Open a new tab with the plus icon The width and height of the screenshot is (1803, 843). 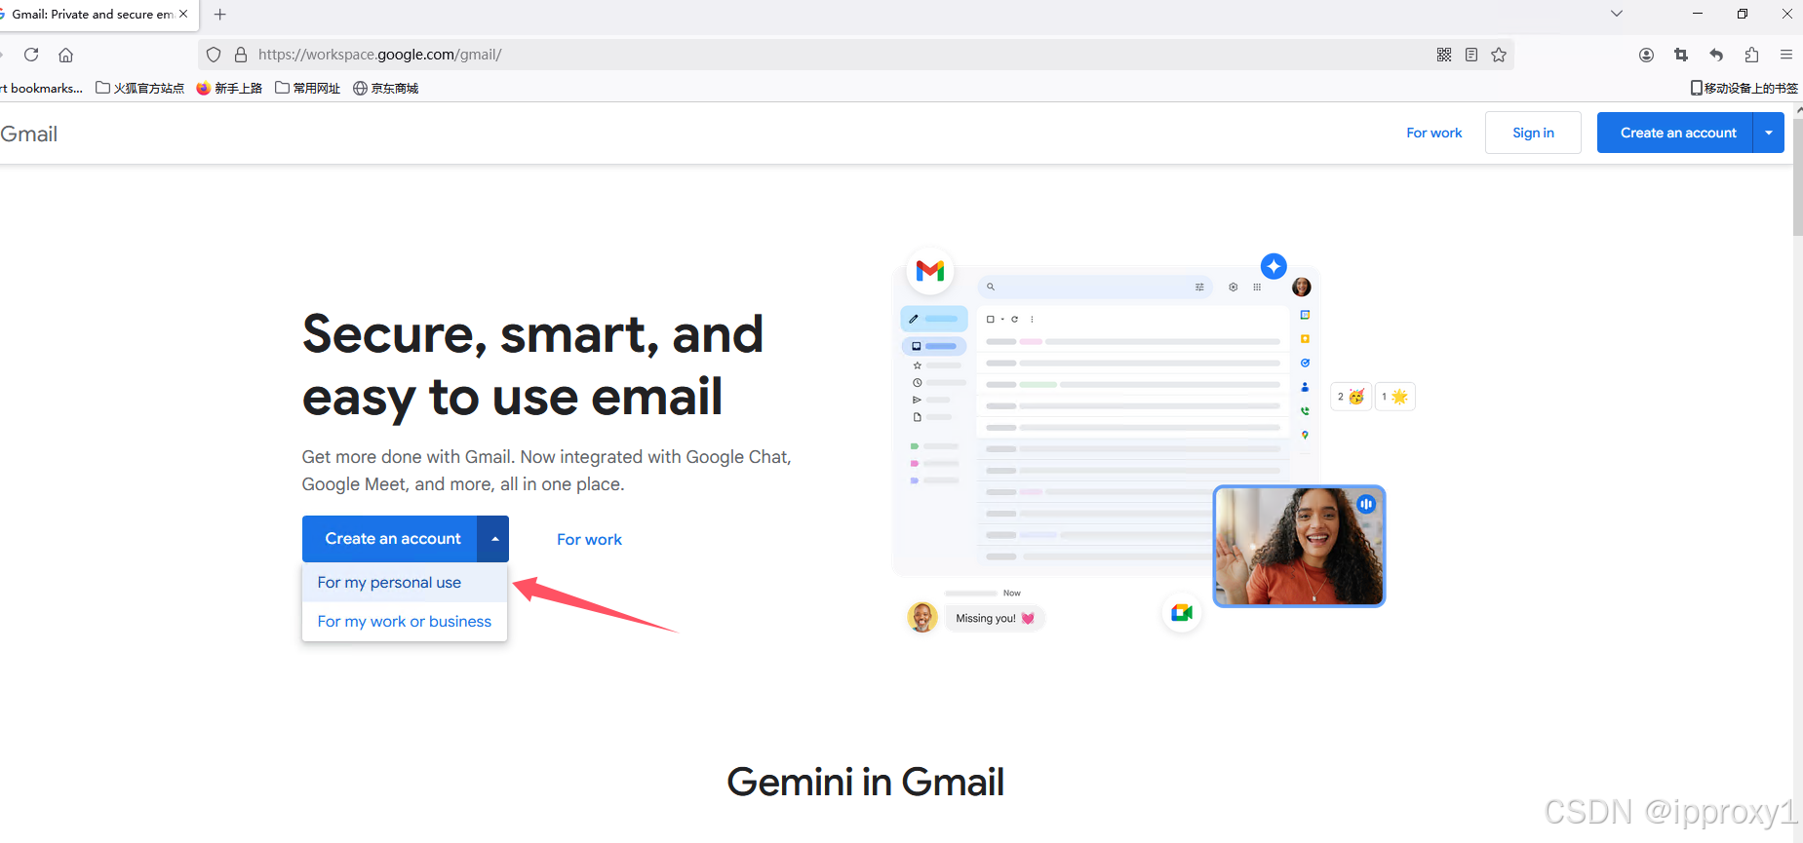[220, 15]
